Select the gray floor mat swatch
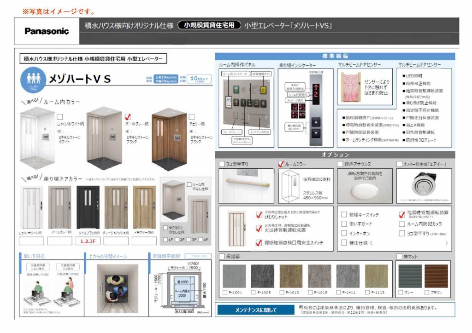The image size is (472, 333). click(410, 276)
